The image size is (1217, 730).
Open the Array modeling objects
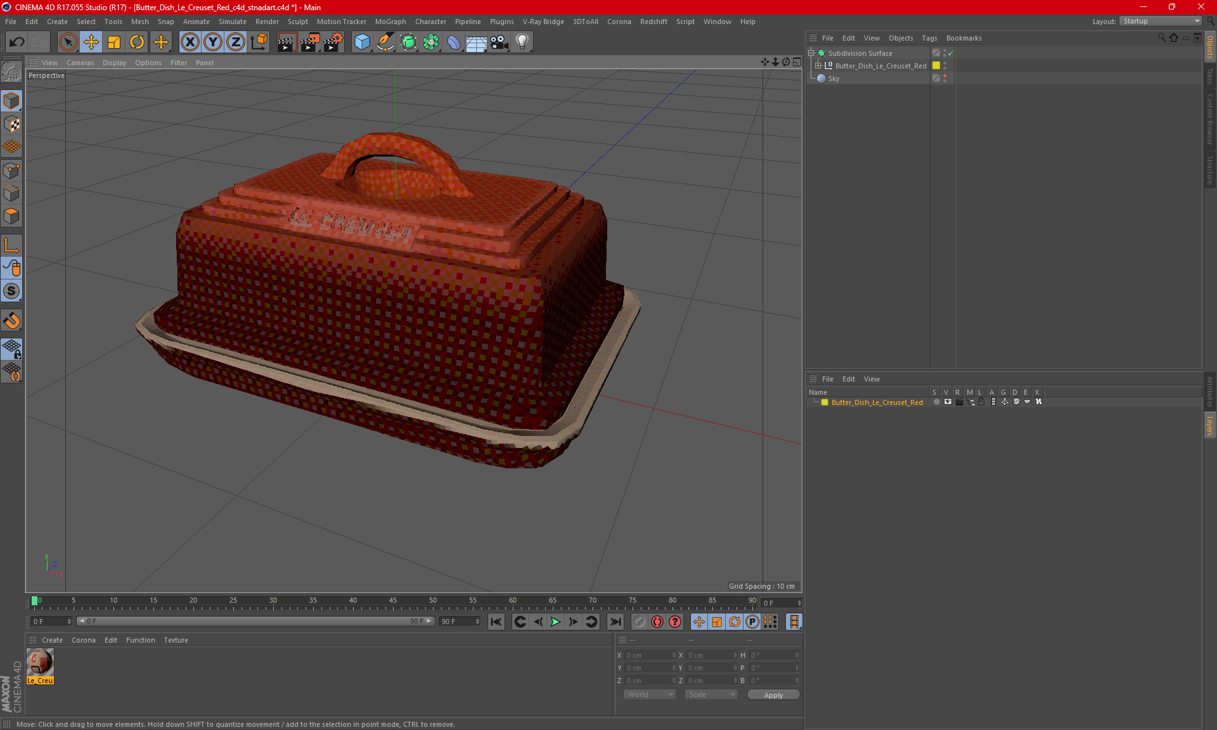pos(431,42)
